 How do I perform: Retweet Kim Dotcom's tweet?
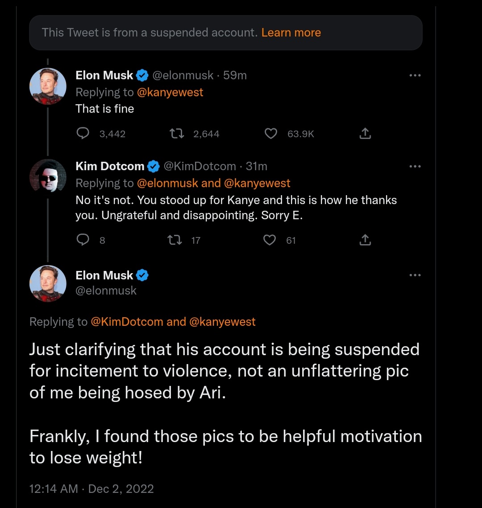[x=175, y=240]
